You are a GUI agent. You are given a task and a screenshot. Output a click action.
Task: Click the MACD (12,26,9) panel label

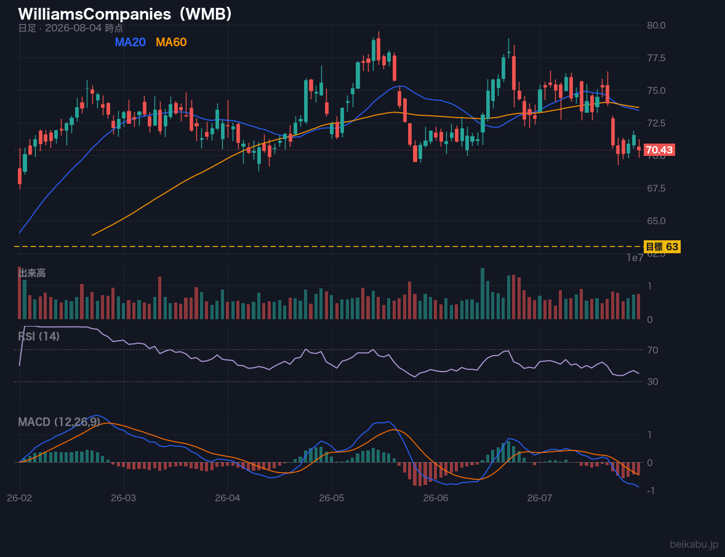(59, 422)
